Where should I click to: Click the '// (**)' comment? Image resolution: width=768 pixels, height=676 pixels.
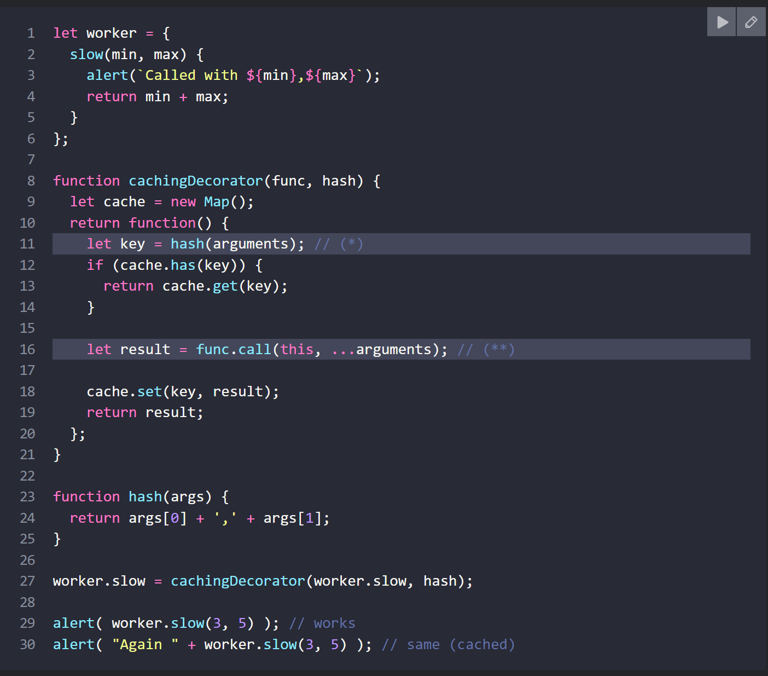pyautogui.click(x=486, y=349)
